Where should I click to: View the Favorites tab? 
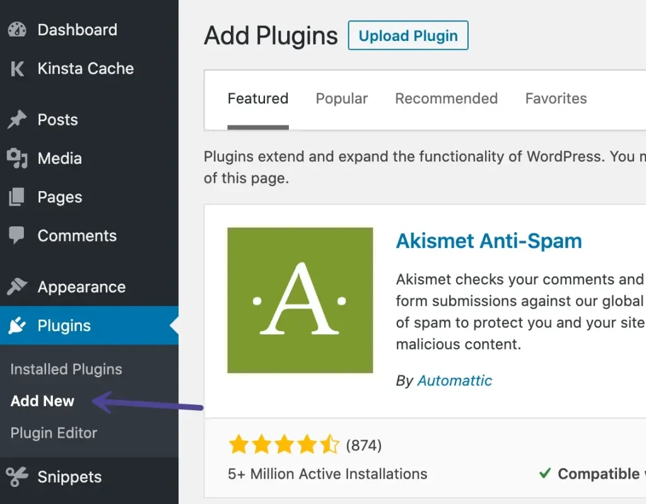coord(555,98)
